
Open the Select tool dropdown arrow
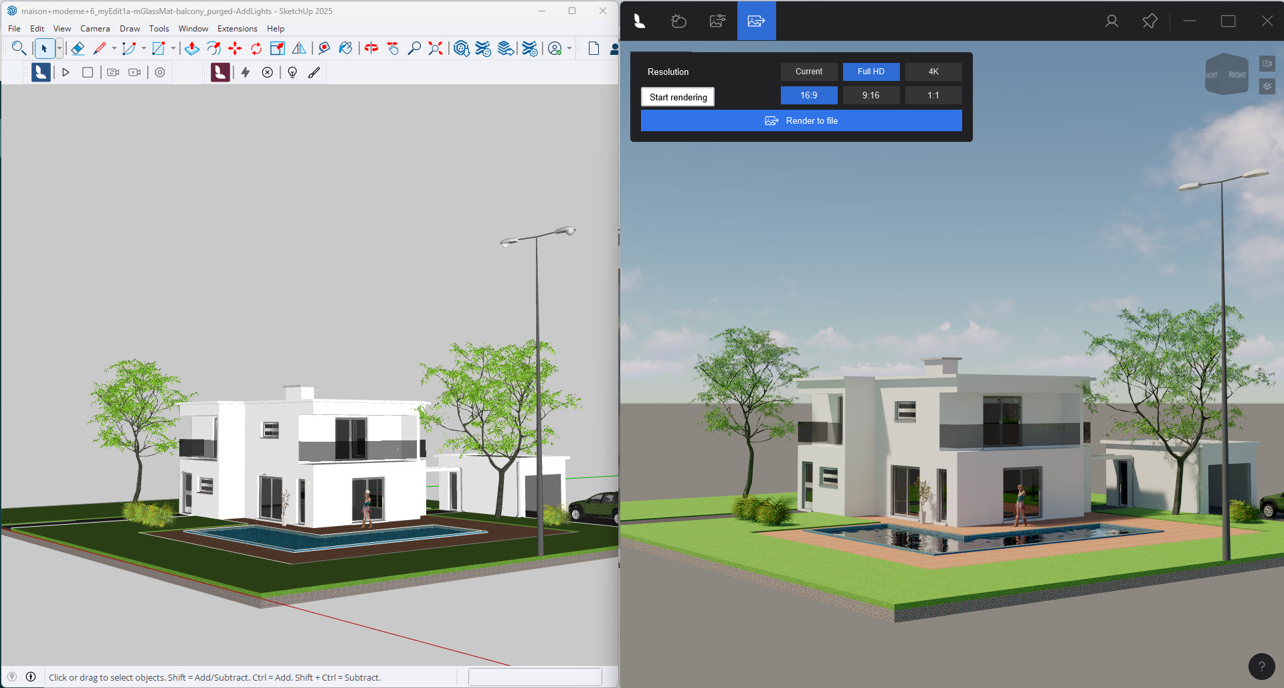tap(59, 48)
